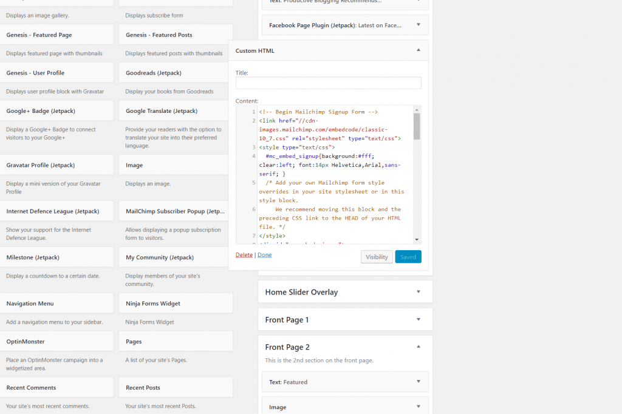Click the Title input field
The height and width of the screenshot is (414, 622).
click(x=328, y=83)
